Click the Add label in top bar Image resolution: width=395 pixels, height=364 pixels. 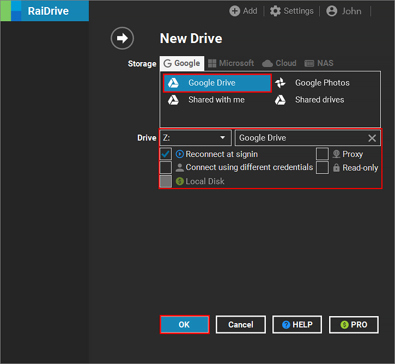250,11
